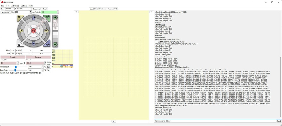
Task: Apply Print flow with Set
Action: [x=48, y=70]
